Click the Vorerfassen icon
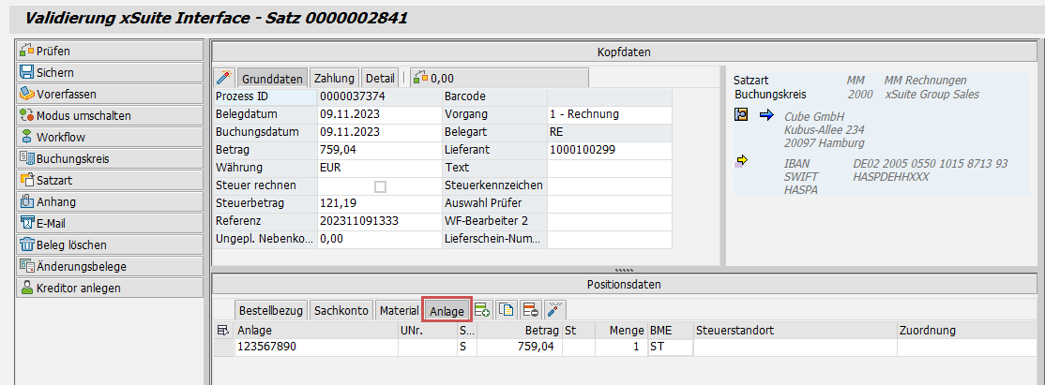This screenshot has width=1045, height=385. [x=26, y=94]
